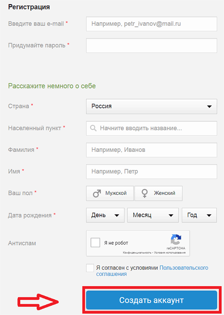This screenshot has width=224, height=315.
Task: Click the Дата рождения label
Action: pos(30,215)
